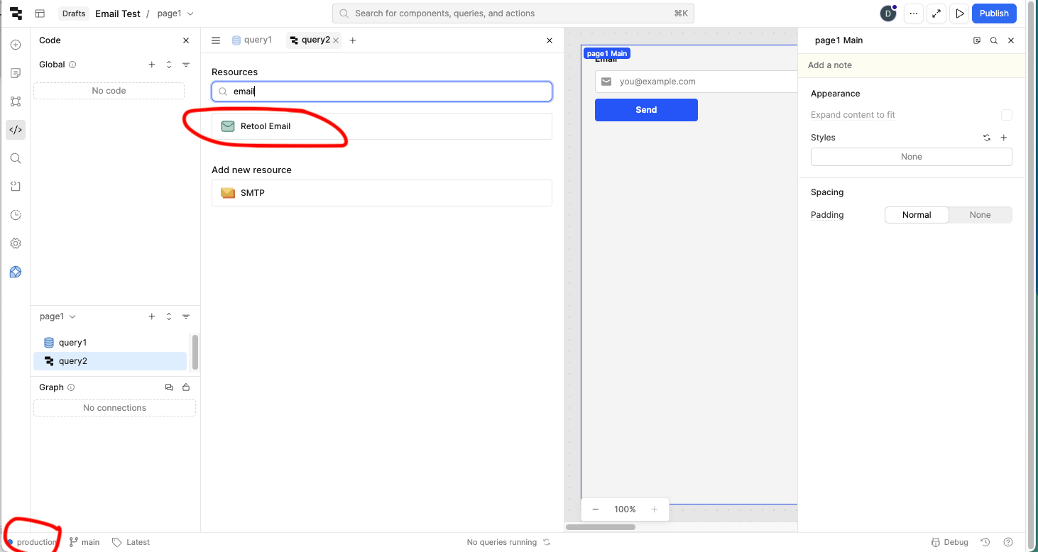Screen dimensions: 1038x552
Task: Select query2 in the page code list
Action: (72, 361)
